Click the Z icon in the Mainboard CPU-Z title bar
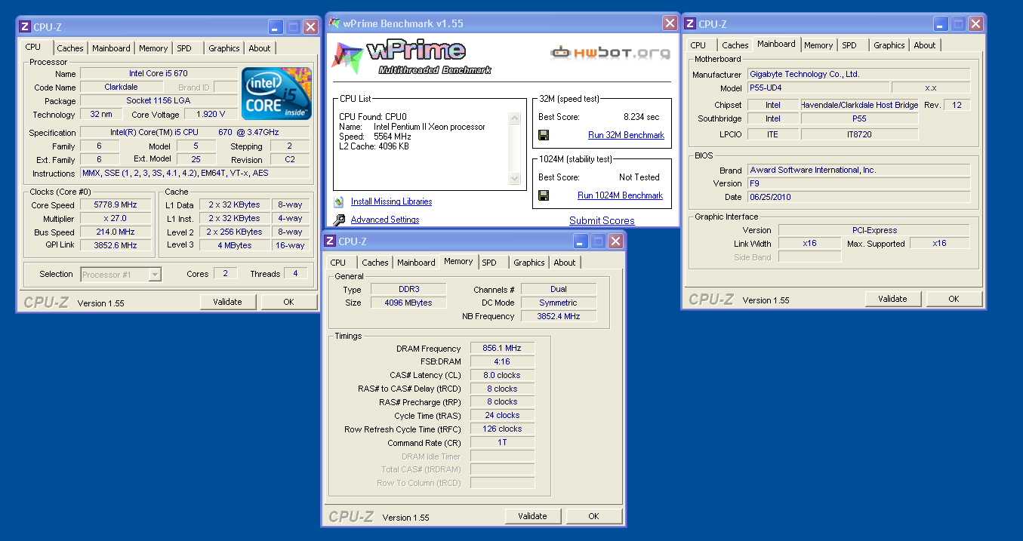1023x541 pixels. [x=690, y=24]
